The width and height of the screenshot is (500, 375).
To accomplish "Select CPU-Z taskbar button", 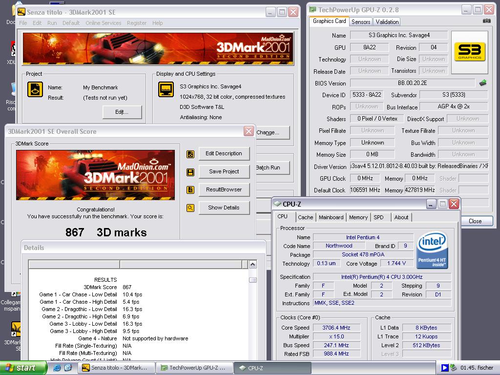I will 272,368.
